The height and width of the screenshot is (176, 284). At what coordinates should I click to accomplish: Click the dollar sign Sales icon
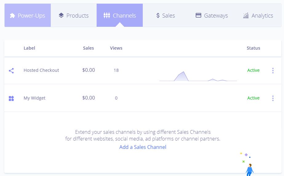(158, 15)
